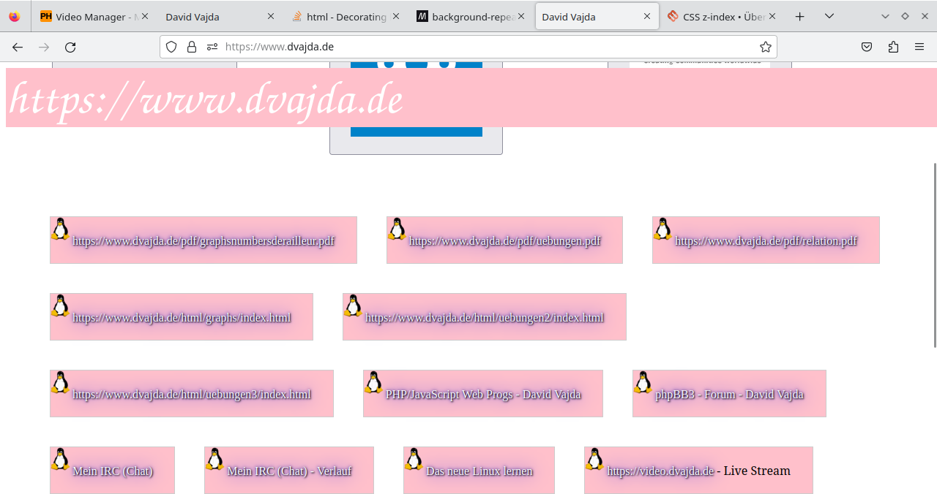Open the Extensions puzzle-piece icon
Screen dimensions: 937x494
tap(893, 46)
